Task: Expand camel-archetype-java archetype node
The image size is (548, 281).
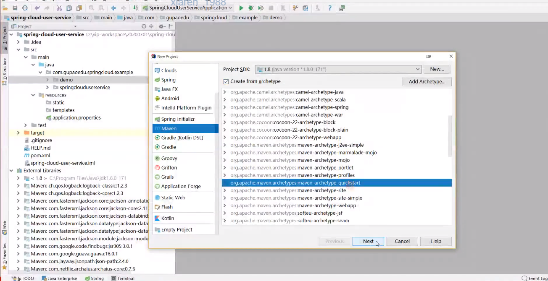Action: tap(225, 92)
